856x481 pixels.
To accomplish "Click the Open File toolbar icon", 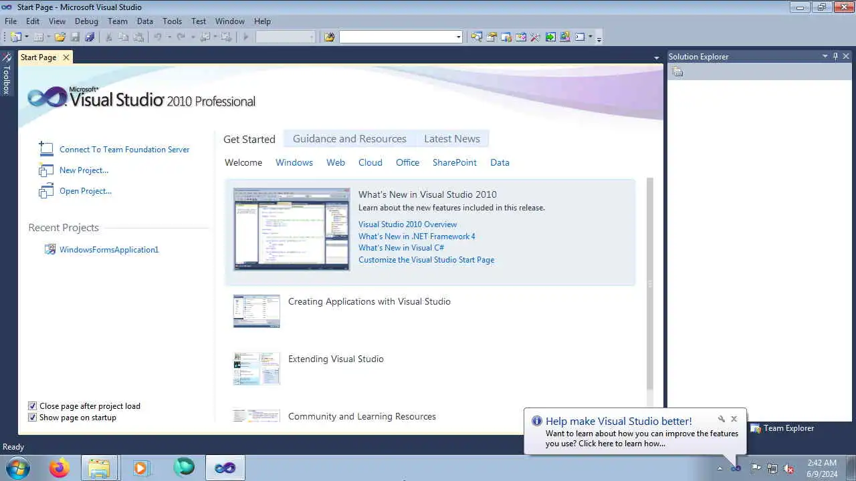I will click(60, 37).
